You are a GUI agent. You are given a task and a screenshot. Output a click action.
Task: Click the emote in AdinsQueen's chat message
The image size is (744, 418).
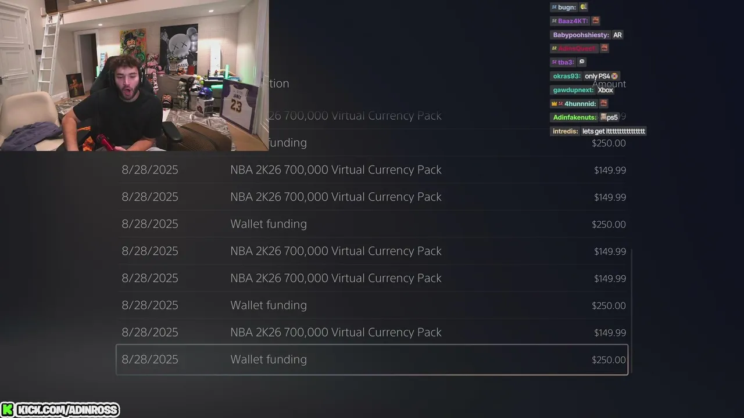coord(604,48)
